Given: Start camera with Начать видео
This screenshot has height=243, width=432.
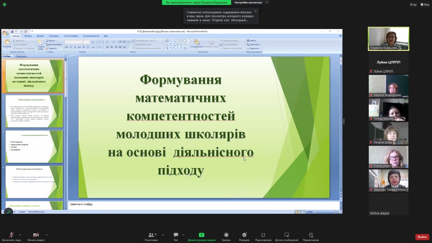Looking at the screenshot, I should coord(36,237).
